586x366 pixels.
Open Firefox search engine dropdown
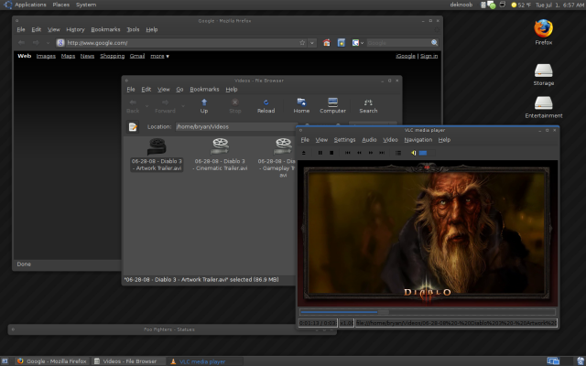point(358,43)
